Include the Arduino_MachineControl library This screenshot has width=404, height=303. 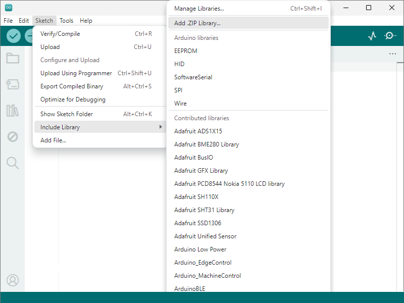[248, 276]
